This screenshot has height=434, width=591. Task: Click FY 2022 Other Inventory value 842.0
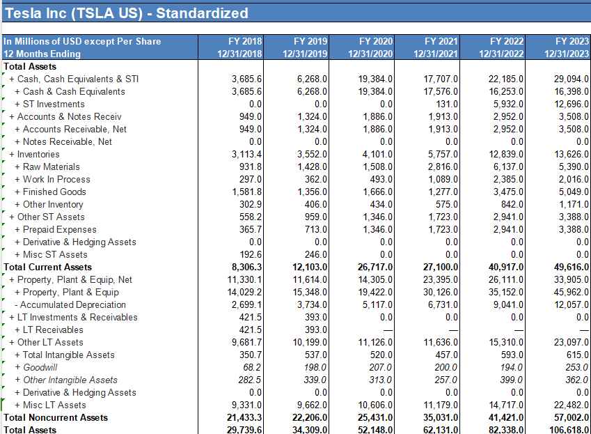click(x=512, y=204)
